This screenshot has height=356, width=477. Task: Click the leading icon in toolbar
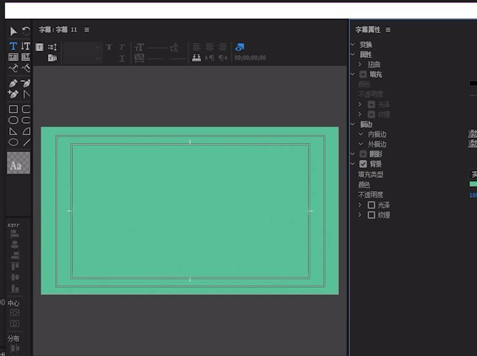coord(175,47)
